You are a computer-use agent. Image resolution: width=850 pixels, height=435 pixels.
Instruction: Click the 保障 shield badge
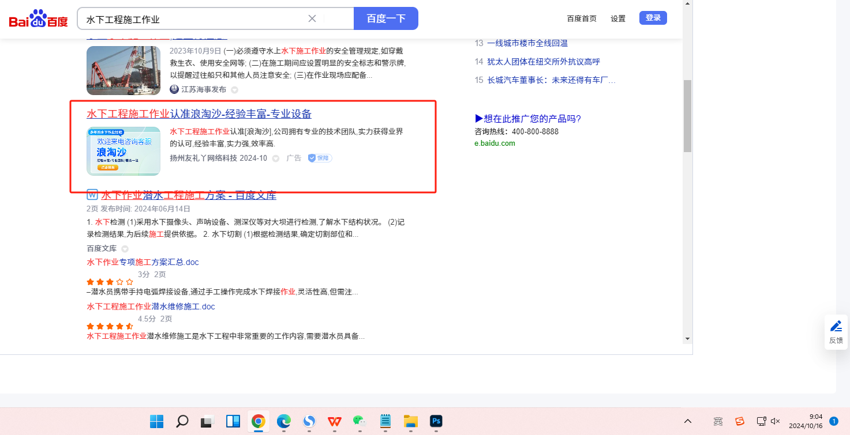320,158
